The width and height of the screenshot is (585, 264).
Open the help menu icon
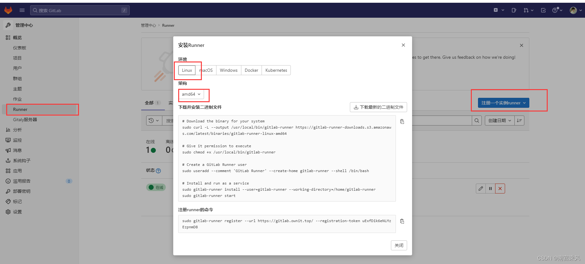coord(557,10)
